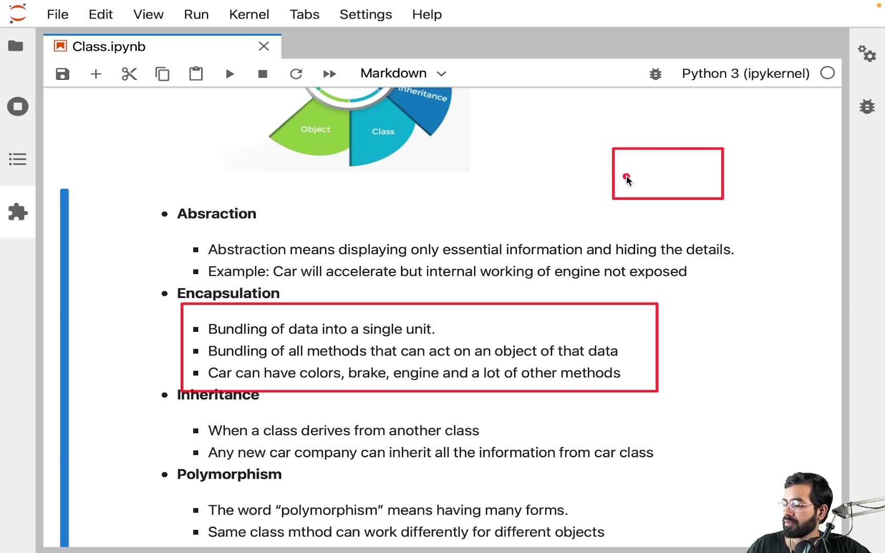Open the Kernel menu

point(249,14)
